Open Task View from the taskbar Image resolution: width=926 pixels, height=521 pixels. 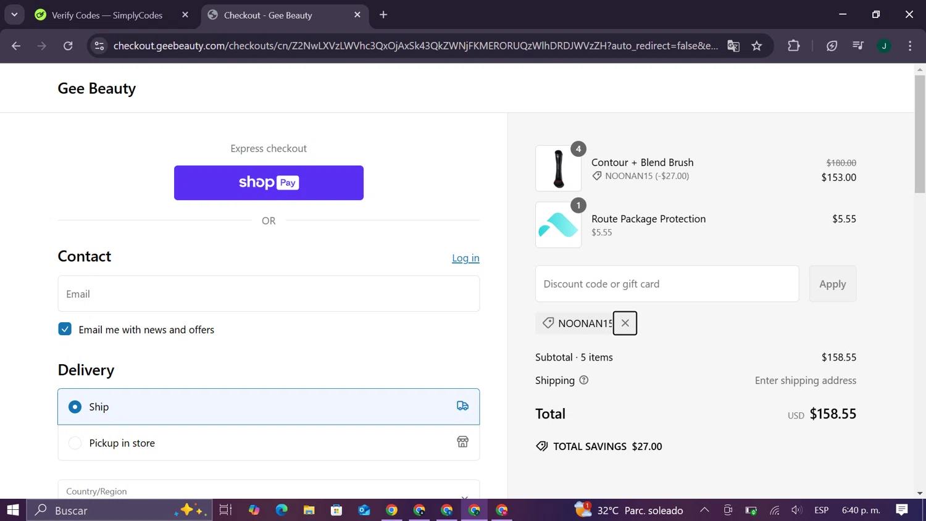point(225,510)
